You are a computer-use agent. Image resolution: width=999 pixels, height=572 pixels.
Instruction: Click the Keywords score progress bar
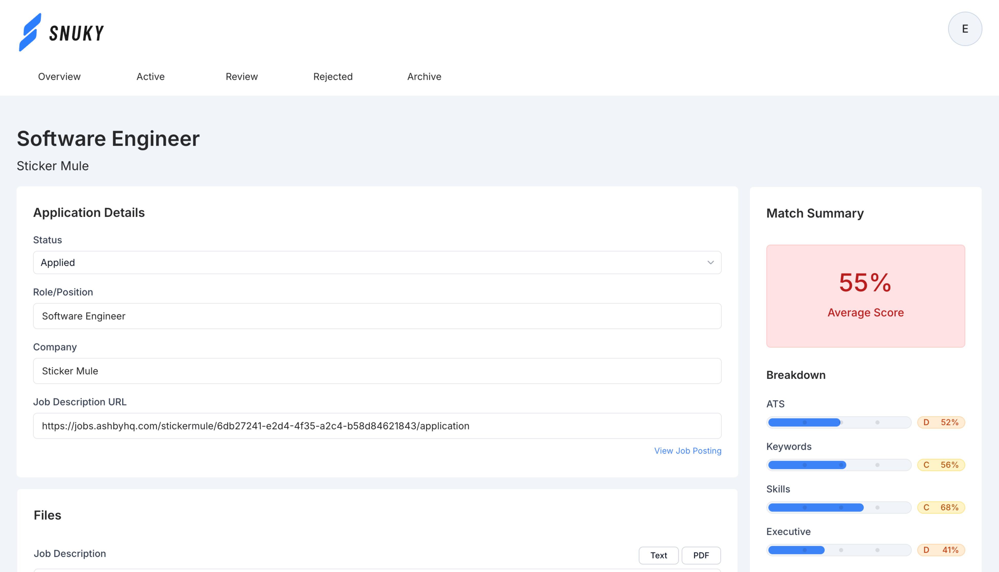(839, 465)
